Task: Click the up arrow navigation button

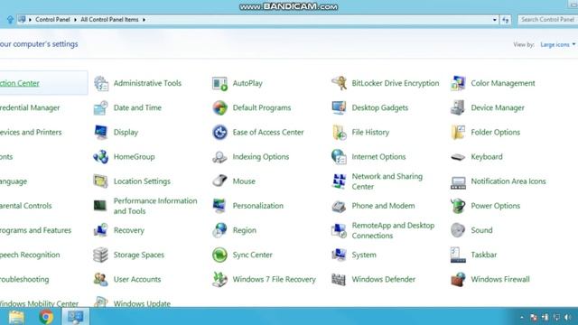Action: tap(10, 20)
